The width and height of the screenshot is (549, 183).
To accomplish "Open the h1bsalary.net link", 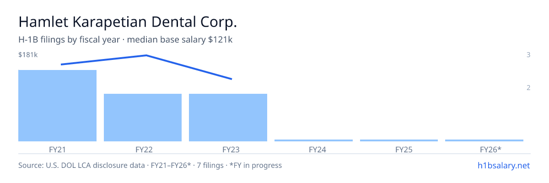I will point(504,165).
